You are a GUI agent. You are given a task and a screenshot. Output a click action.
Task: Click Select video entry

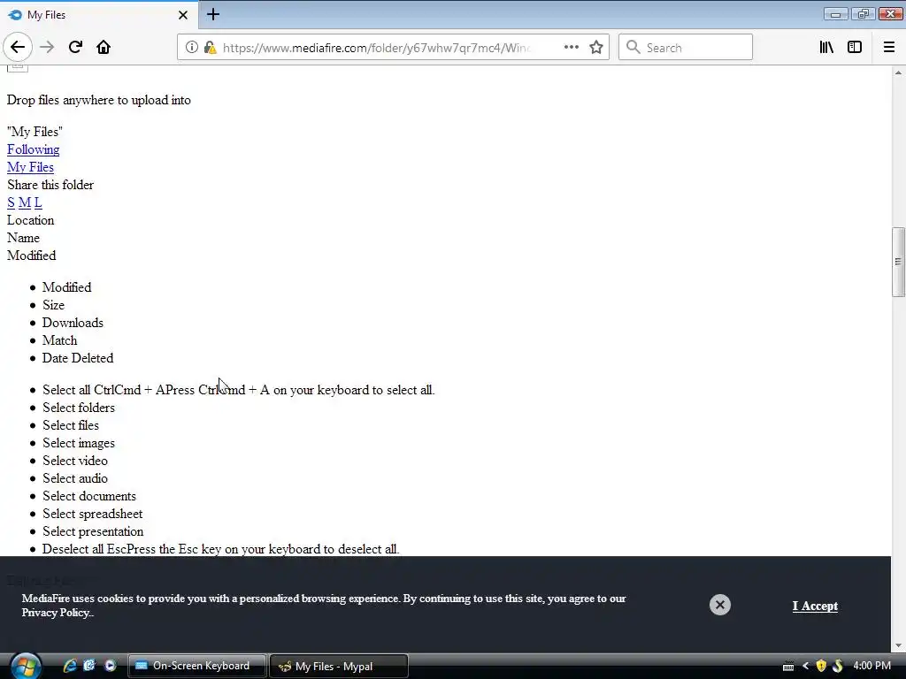[75, 461]
